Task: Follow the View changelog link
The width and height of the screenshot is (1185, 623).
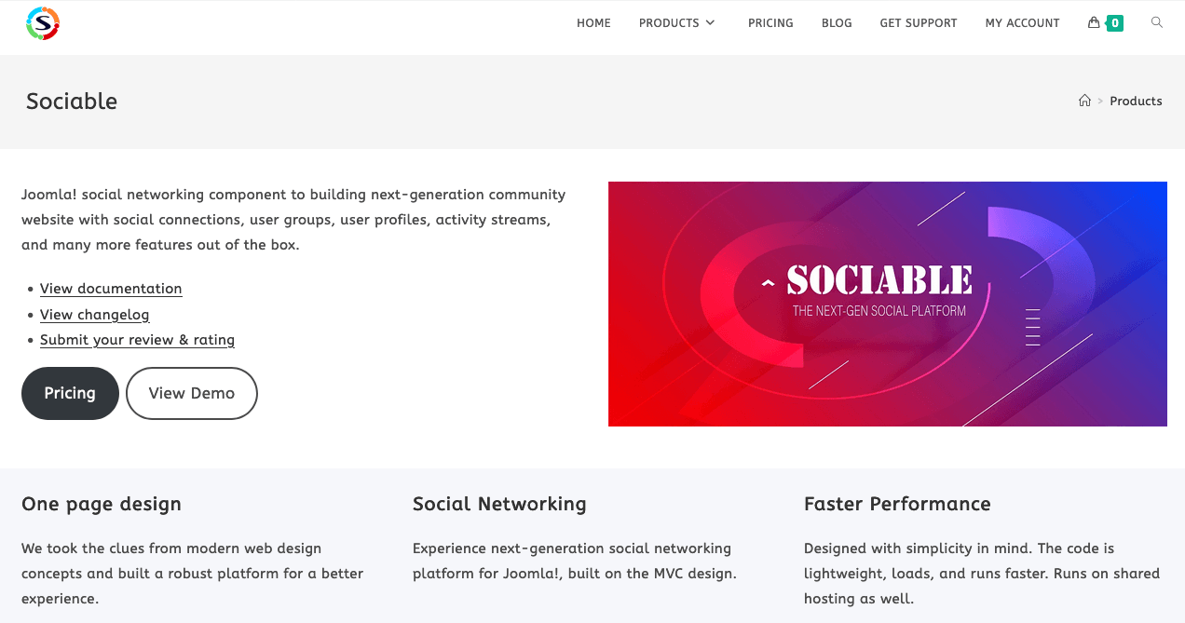Action: tap(94, 315)
